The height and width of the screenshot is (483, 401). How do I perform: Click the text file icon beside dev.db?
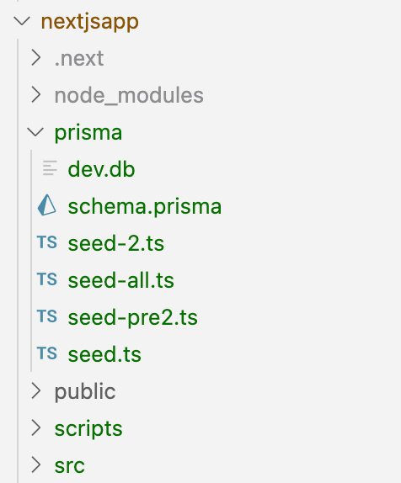[50, 168]
